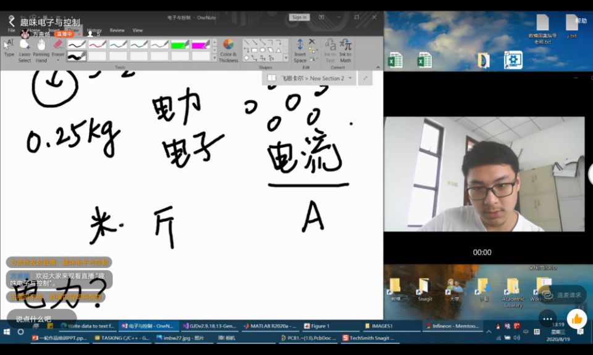Click the Ink to Text icon
Viewport: 593px width, 355px height.
click(x=330, y=50)
